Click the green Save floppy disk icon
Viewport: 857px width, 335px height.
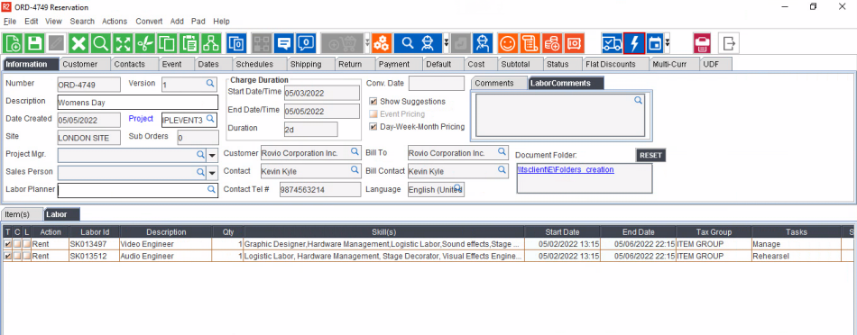pyautogui.click(x=35, y=43)
